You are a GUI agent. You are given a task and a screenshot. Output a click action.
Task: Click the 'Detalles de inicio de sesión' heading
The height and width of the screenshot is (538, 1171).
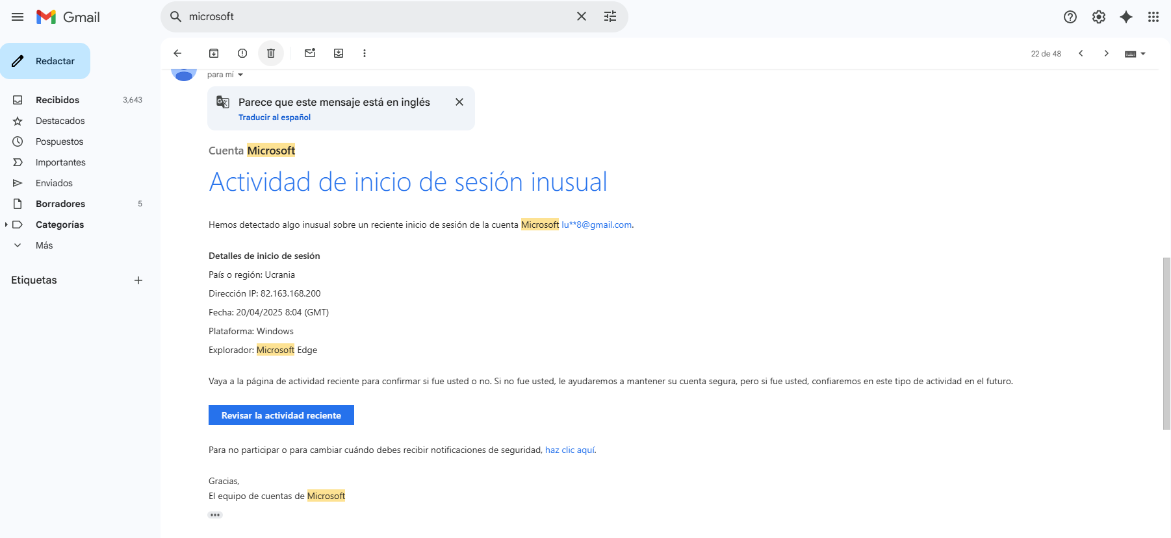tap(264, 256)
